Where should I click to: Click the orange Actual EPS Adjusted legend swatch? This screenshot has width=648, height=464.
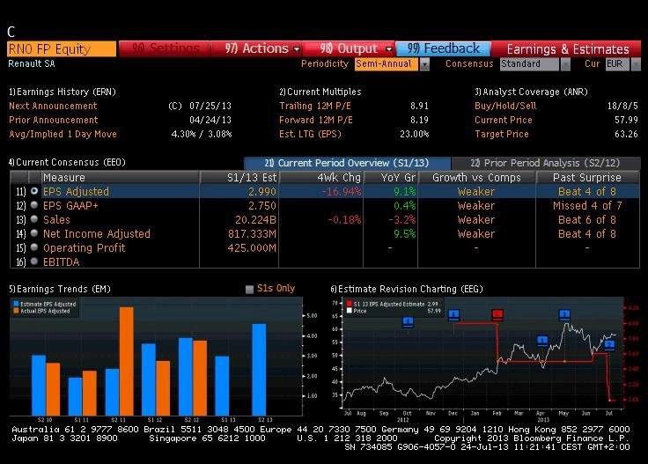pyautogui.click(x=16, y=311)
